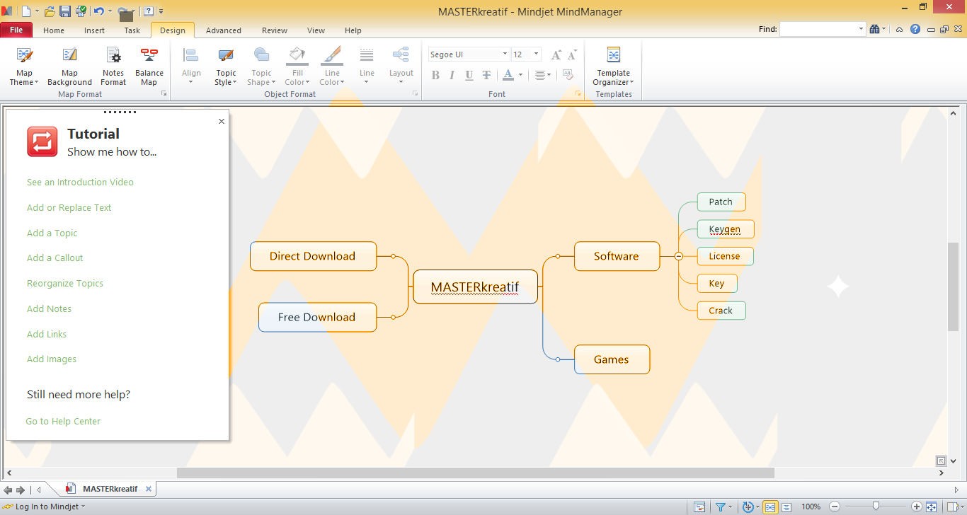The image size is (967, 515).
Task: Collapse the Software topic subtopics
Action: tap(679, 256)
